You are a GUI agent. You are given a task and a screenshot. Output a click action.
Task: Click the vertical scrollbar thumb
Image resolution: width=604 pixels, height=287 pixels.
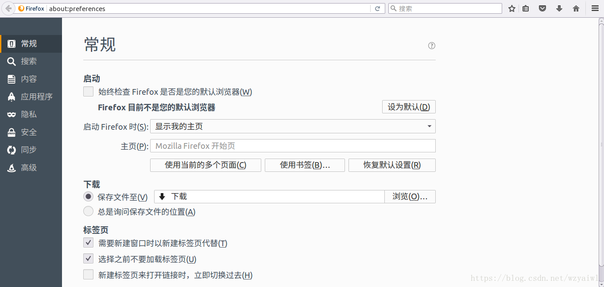601,144
